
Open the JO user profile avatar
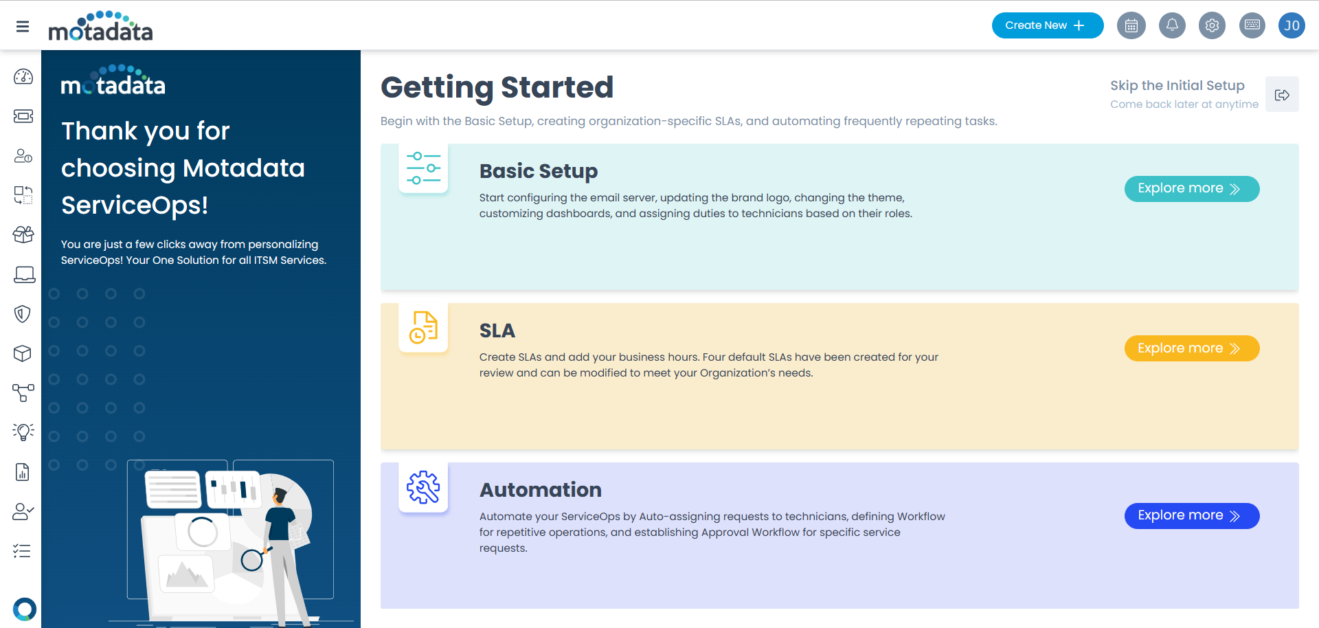[x=1292, y=25]
